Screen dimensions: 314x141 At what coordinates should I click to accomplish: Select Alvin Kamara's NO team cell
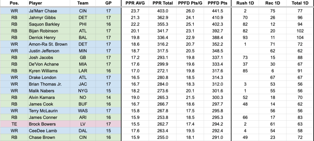click(83, 98)
